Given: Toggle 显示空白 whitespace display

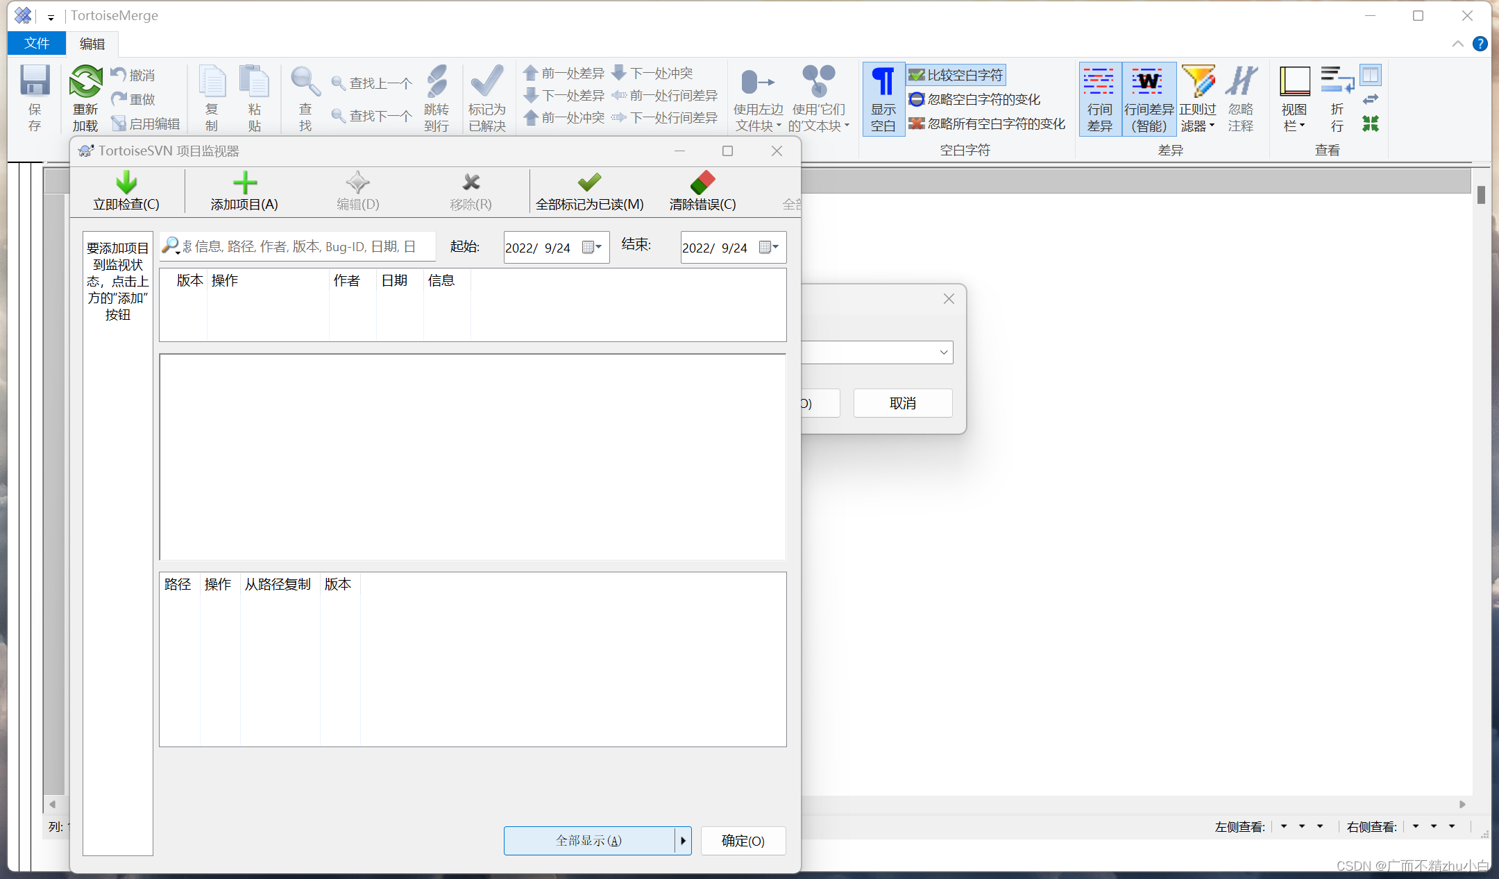Looking at the screenshot, I should point(883,99).
